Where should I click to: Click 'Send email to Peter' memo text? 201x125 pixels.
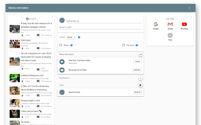click(x=78, y=70)
